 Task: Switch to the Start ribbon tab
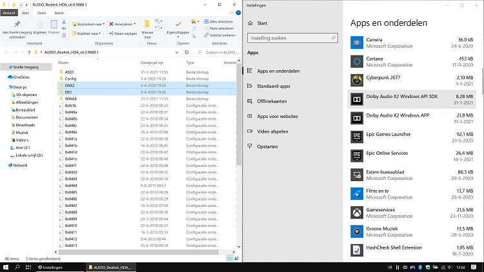pyautogui.click(x=25, y=13)
